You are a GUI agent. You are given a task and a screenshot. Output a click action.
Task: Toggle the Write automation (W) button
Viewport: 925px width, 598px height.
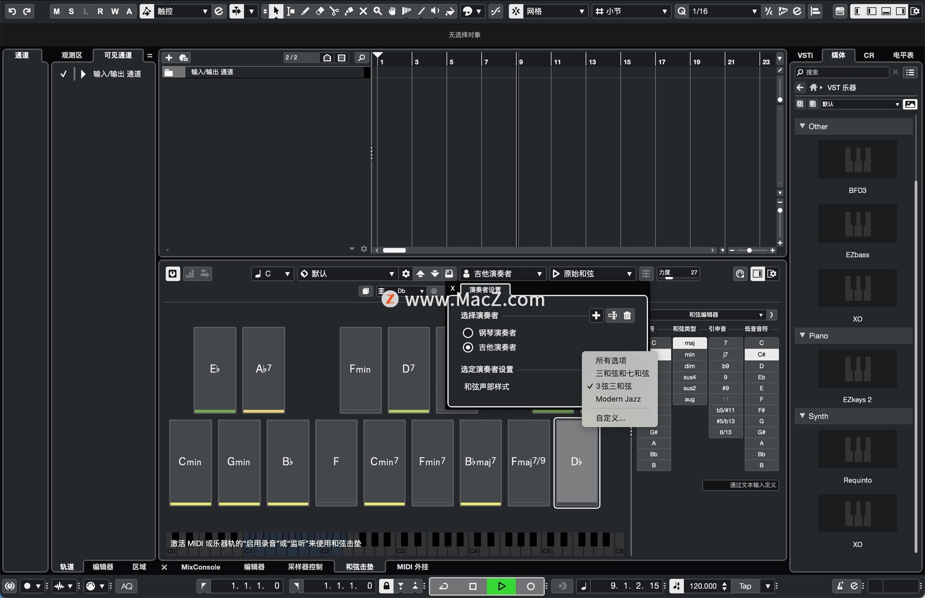click(115, 11)
